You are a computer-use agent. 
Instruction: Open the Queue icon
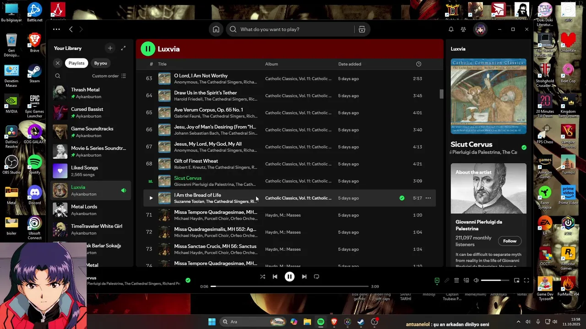pyautogui.click(x=456, y=281)
